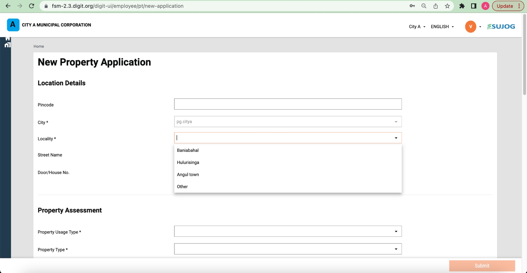
Task: Select Baniabahal from locality list
Action: click(188, 150)
